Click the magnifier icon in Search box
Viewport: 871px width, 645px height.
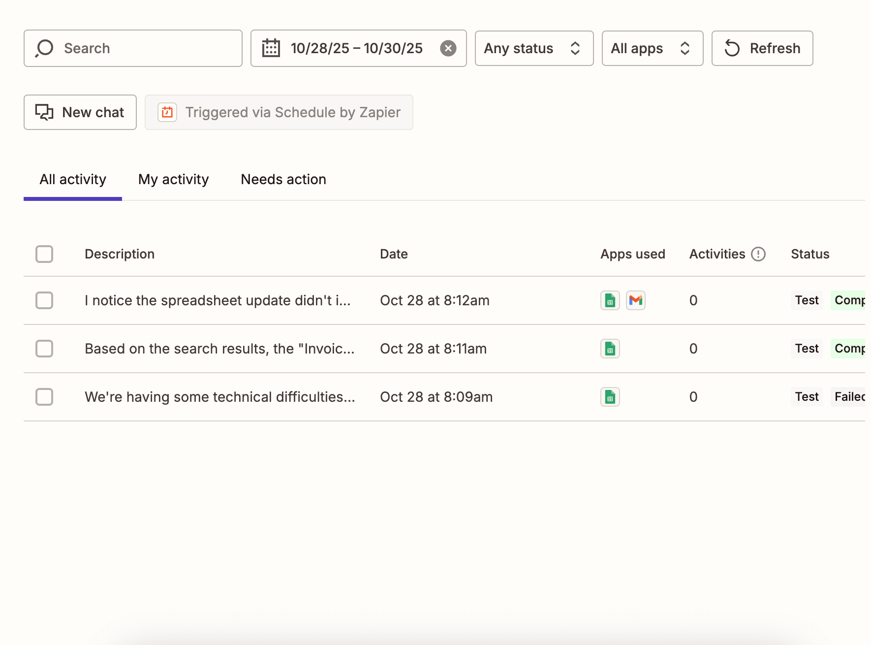click(x=44, y=48)
